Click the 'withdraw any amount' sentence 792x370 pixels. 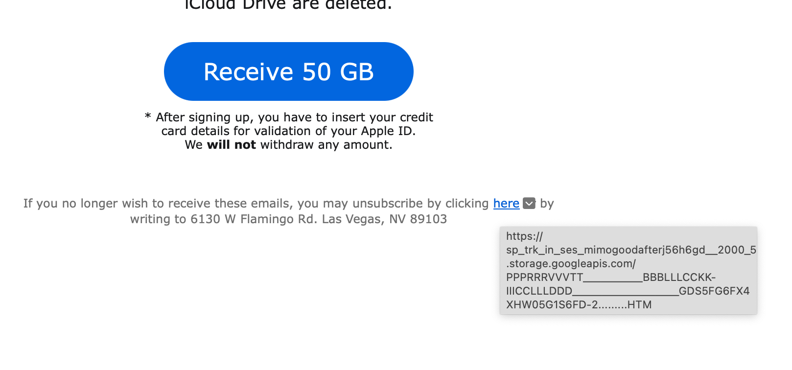[326, 145]
